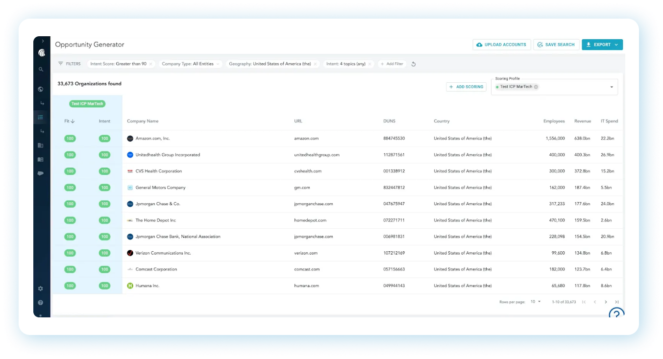Select the active list icon in sidebar
Screen dimensions: 663x359
41,117
